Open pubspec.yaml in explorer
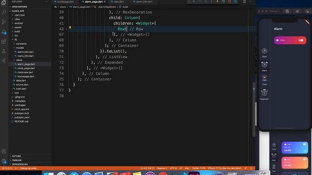Viewport: 312px width, 175px height. coord(21,117)
